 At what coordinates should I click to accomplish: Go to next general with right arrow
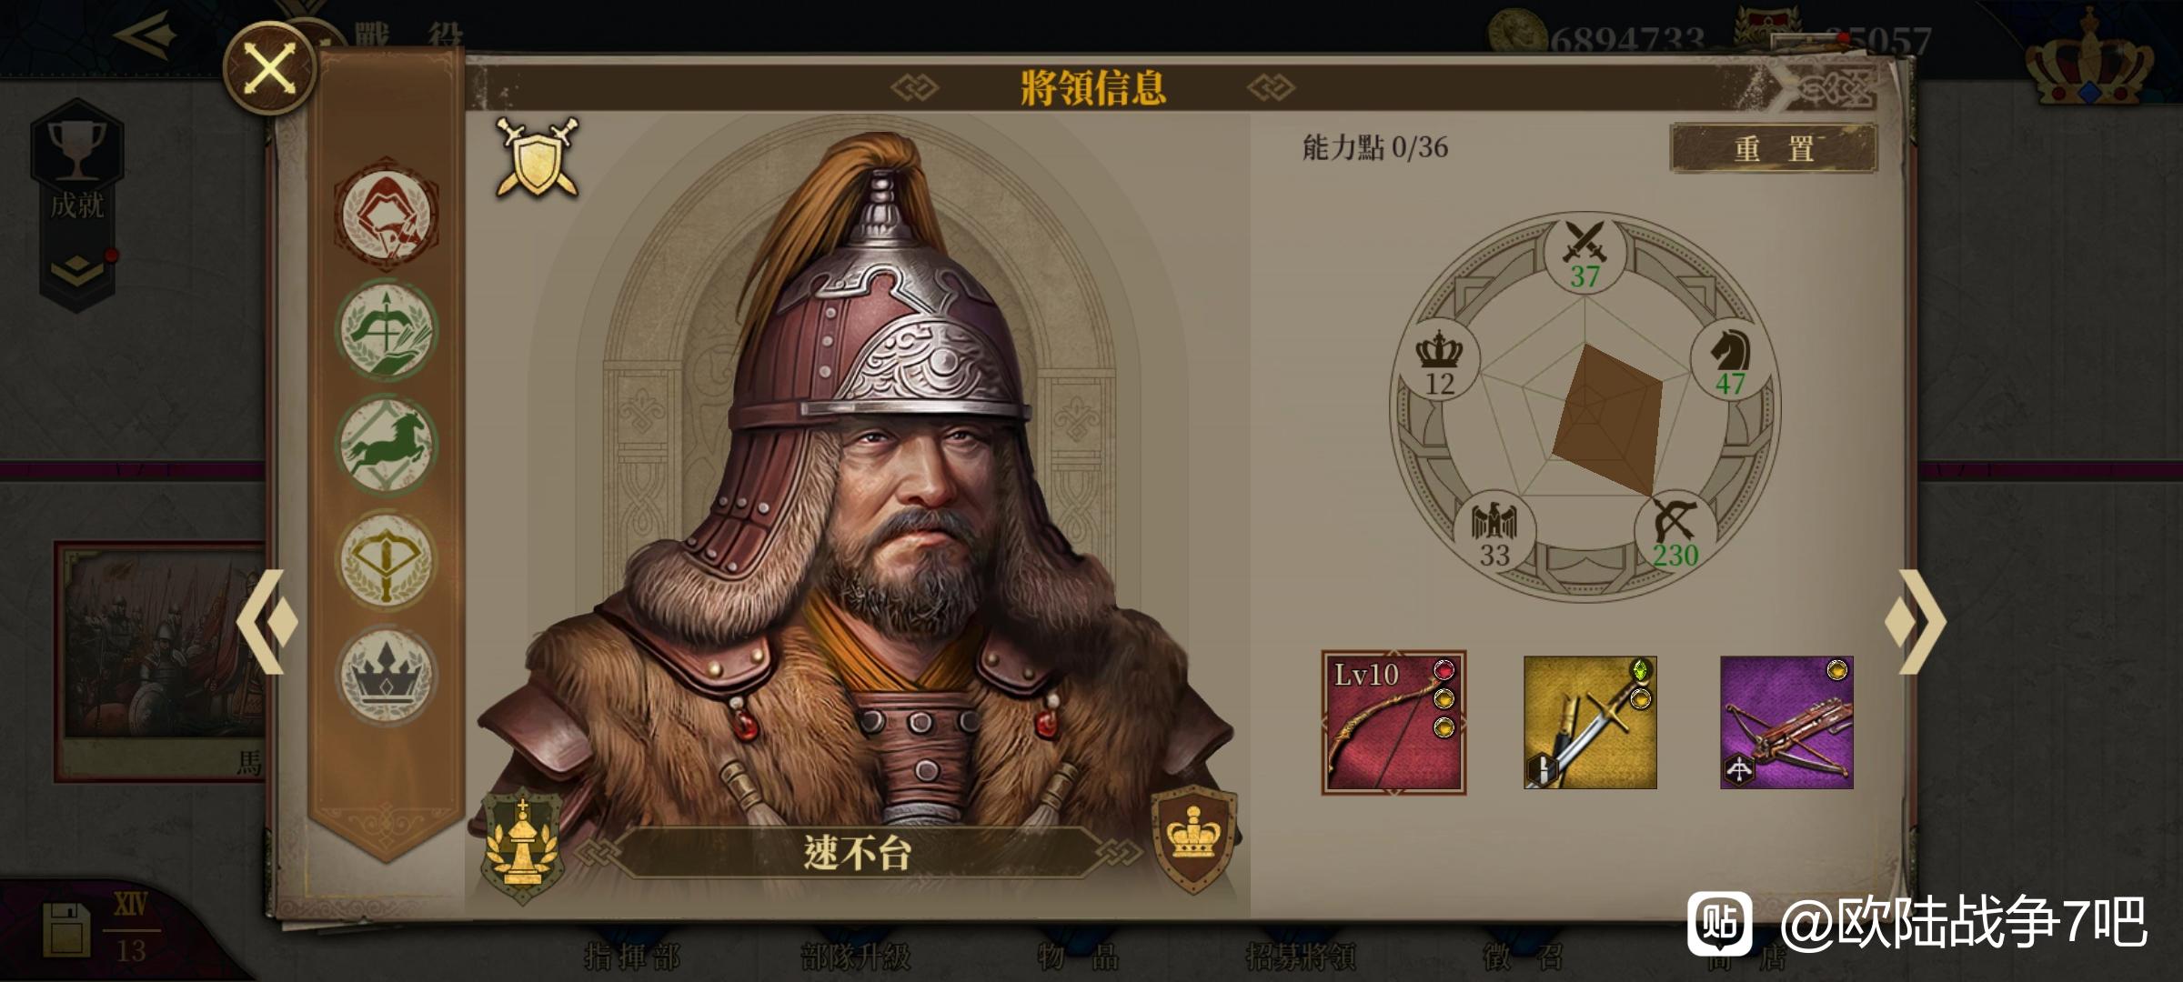point(1915,622)
